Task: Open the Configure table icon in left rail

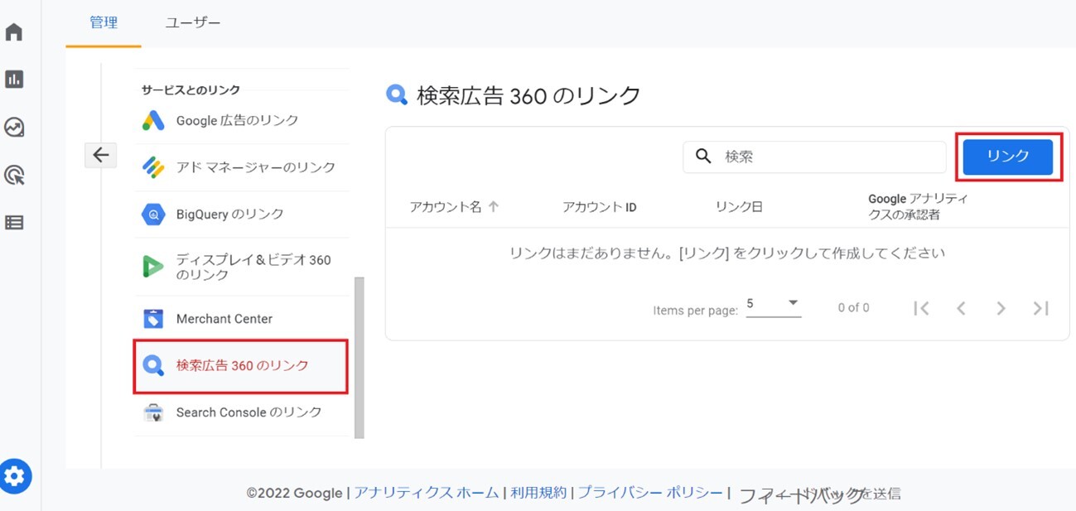Action: [x=14, y=222]
